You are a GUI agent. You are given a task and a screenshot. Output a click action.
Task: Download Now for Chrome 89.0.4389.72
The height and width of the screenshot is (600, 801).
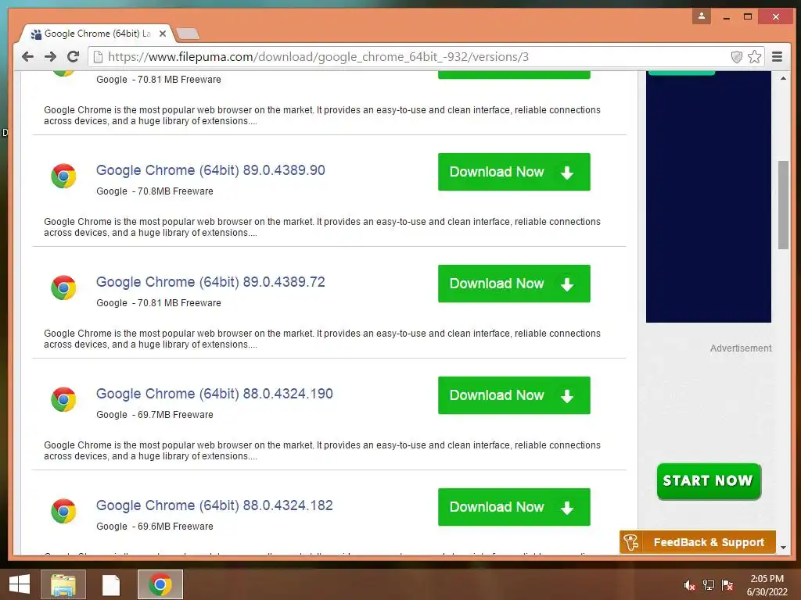pyautogui.click(x=514, y=284)
